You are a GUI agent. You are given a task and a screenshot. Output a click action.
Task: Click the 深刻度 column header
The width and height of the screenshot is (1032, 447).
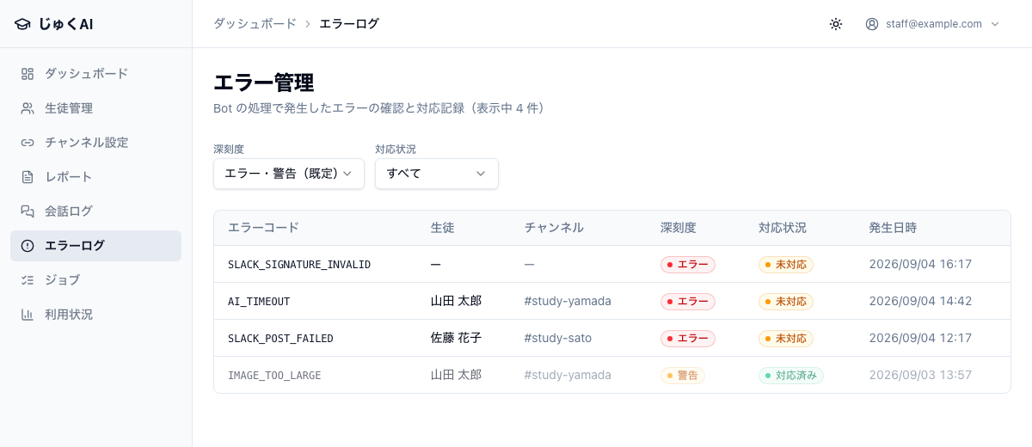[678, 228]
